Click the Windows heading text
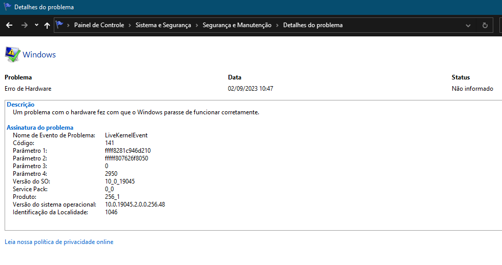Image resolution: width=502 pixels, height=265 pixels. pos(39,54)
